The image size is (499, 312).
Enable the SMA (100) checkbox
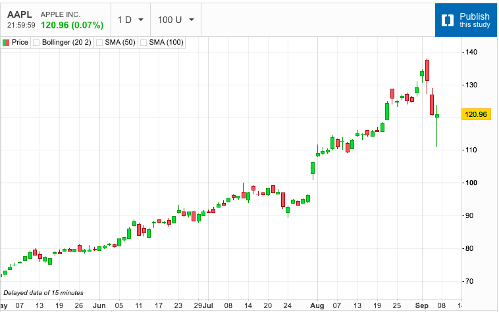click(x=144, y=43)
